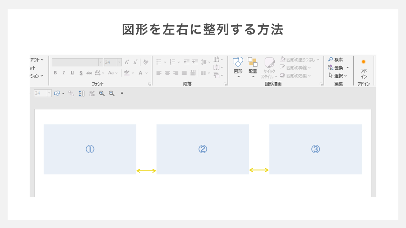
Task: Click 置換 replace button
Action: [336, 67]
